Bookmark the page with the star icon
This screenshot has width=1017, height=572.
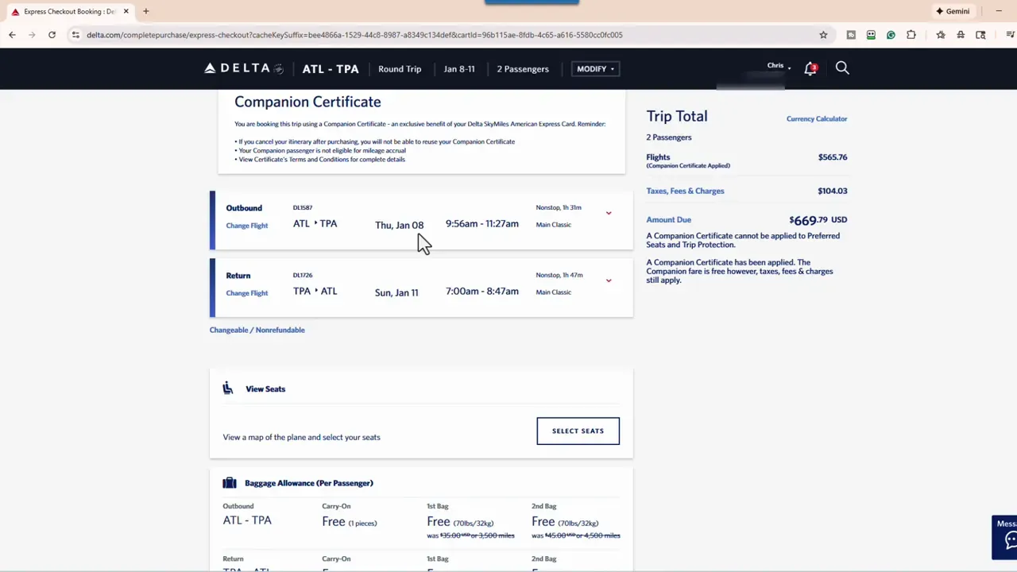[x=823, y=35]
